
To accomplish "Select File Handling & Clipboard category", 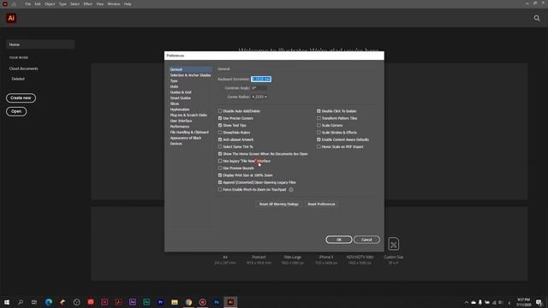I will click(x=189, y=133).
